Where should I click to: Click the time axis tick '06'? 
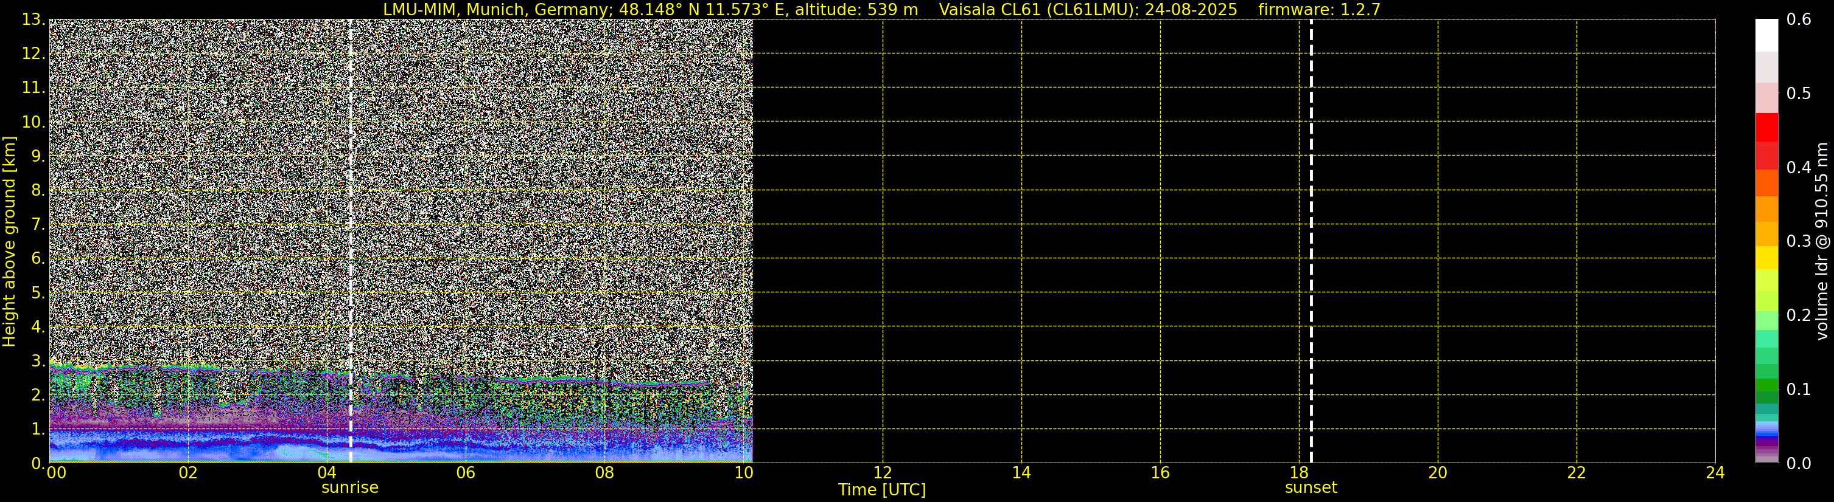(466, 473)
